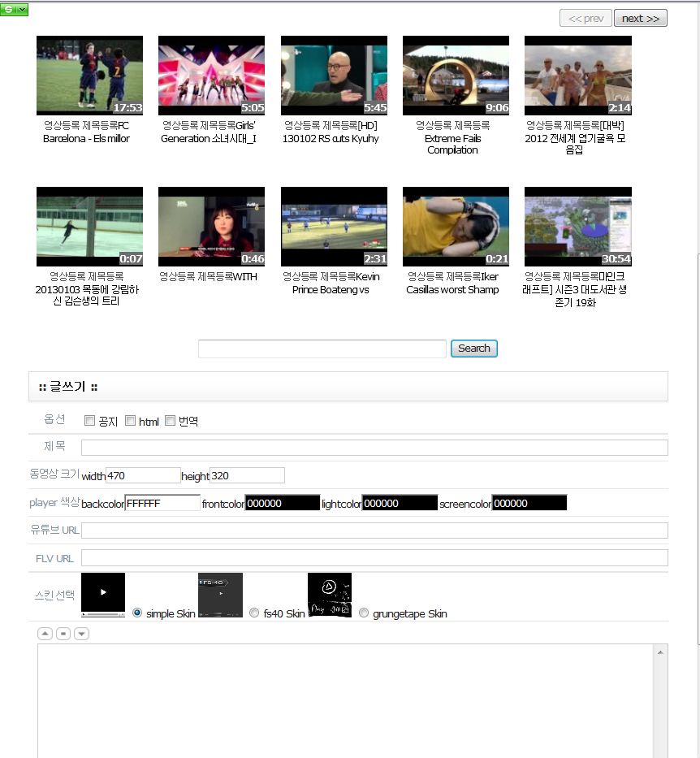Viewport: 700px width, 758px height.
Task: Click the simple Skin preview image
Action: click(103, 595)
